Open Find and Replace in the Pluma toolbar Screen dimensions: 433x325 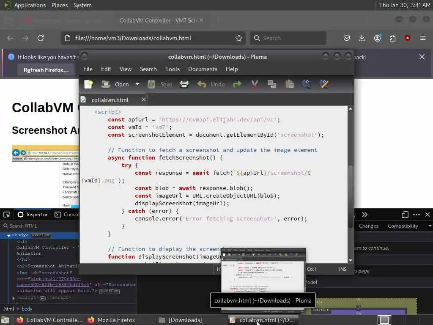324,84
